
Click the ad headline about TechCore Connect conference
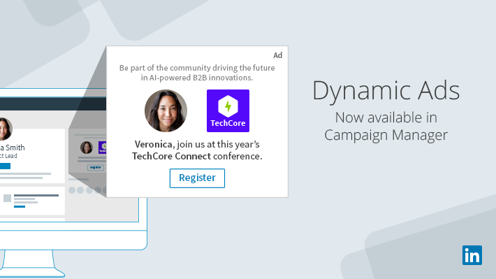click(x=197, y=150)
